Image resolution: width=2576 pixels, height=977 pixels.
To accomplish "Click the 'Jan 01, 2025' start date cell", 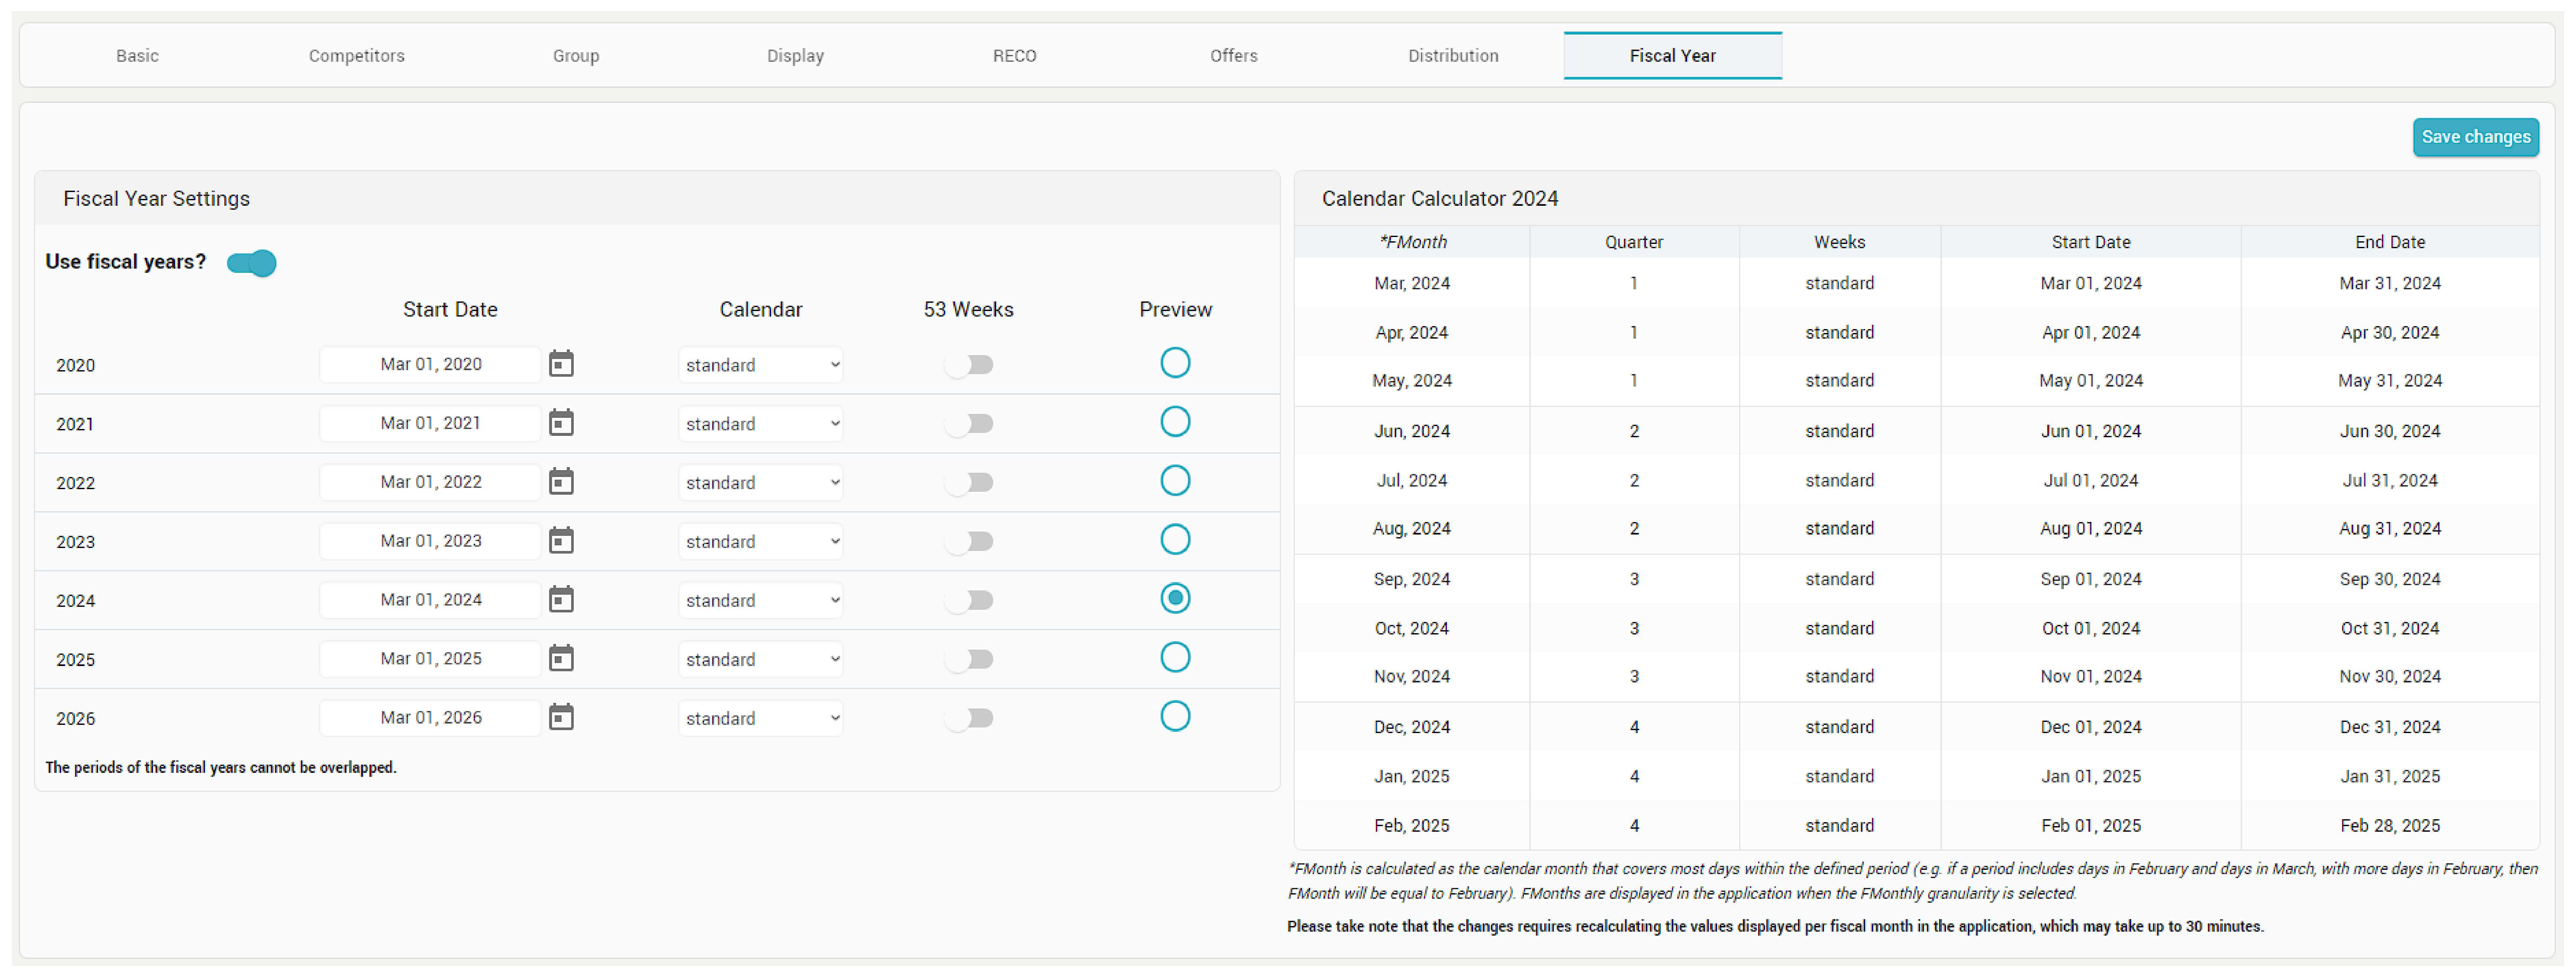I will [2091, 776].
